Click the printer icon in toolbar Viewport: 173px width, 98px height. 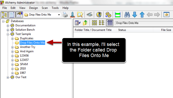coord(65,15)
